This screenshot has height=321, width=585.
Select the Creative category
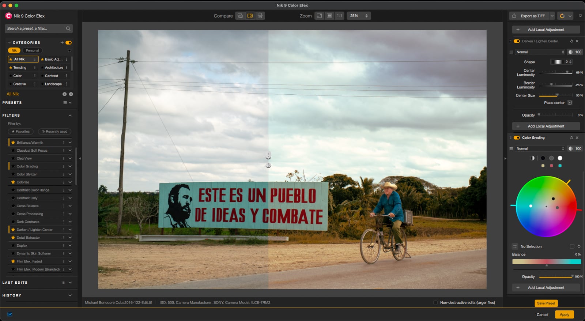coord(20,84)
